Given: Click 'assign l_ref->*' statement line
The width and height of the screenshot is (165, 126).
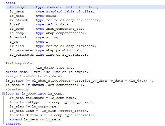Looking at the screenshot, I should pos(35,76).
